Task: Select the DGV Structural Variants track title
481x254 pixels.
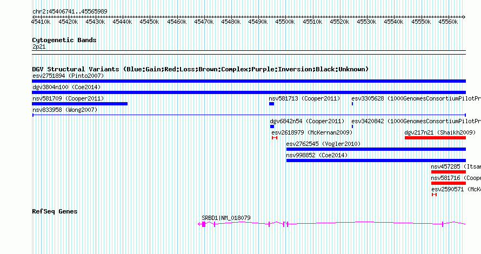Action: tap(200, 69)
